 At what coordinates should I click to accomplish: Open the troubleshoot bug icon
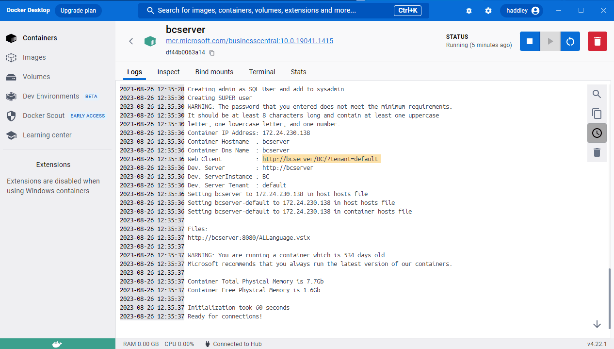pyautogui.click(x=469, y=11)
